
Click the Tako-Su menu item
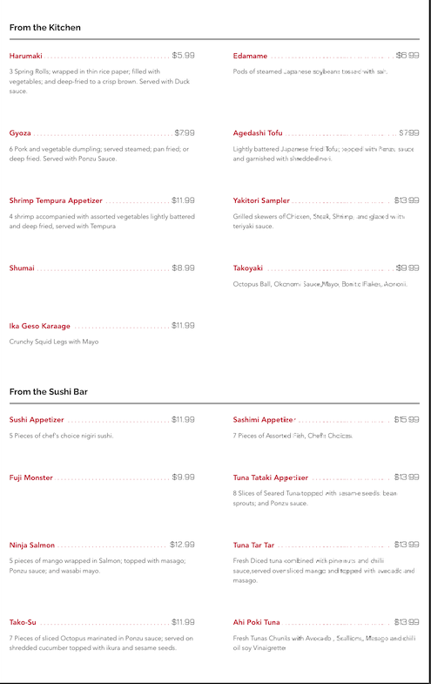pos(23,622)
